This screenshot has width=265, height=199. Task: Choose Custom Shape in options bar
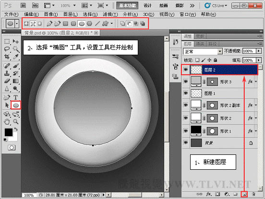(105, 23)
